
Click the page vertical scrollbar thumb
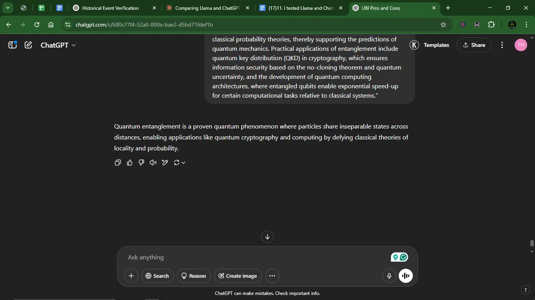click(x=532, y=243)
